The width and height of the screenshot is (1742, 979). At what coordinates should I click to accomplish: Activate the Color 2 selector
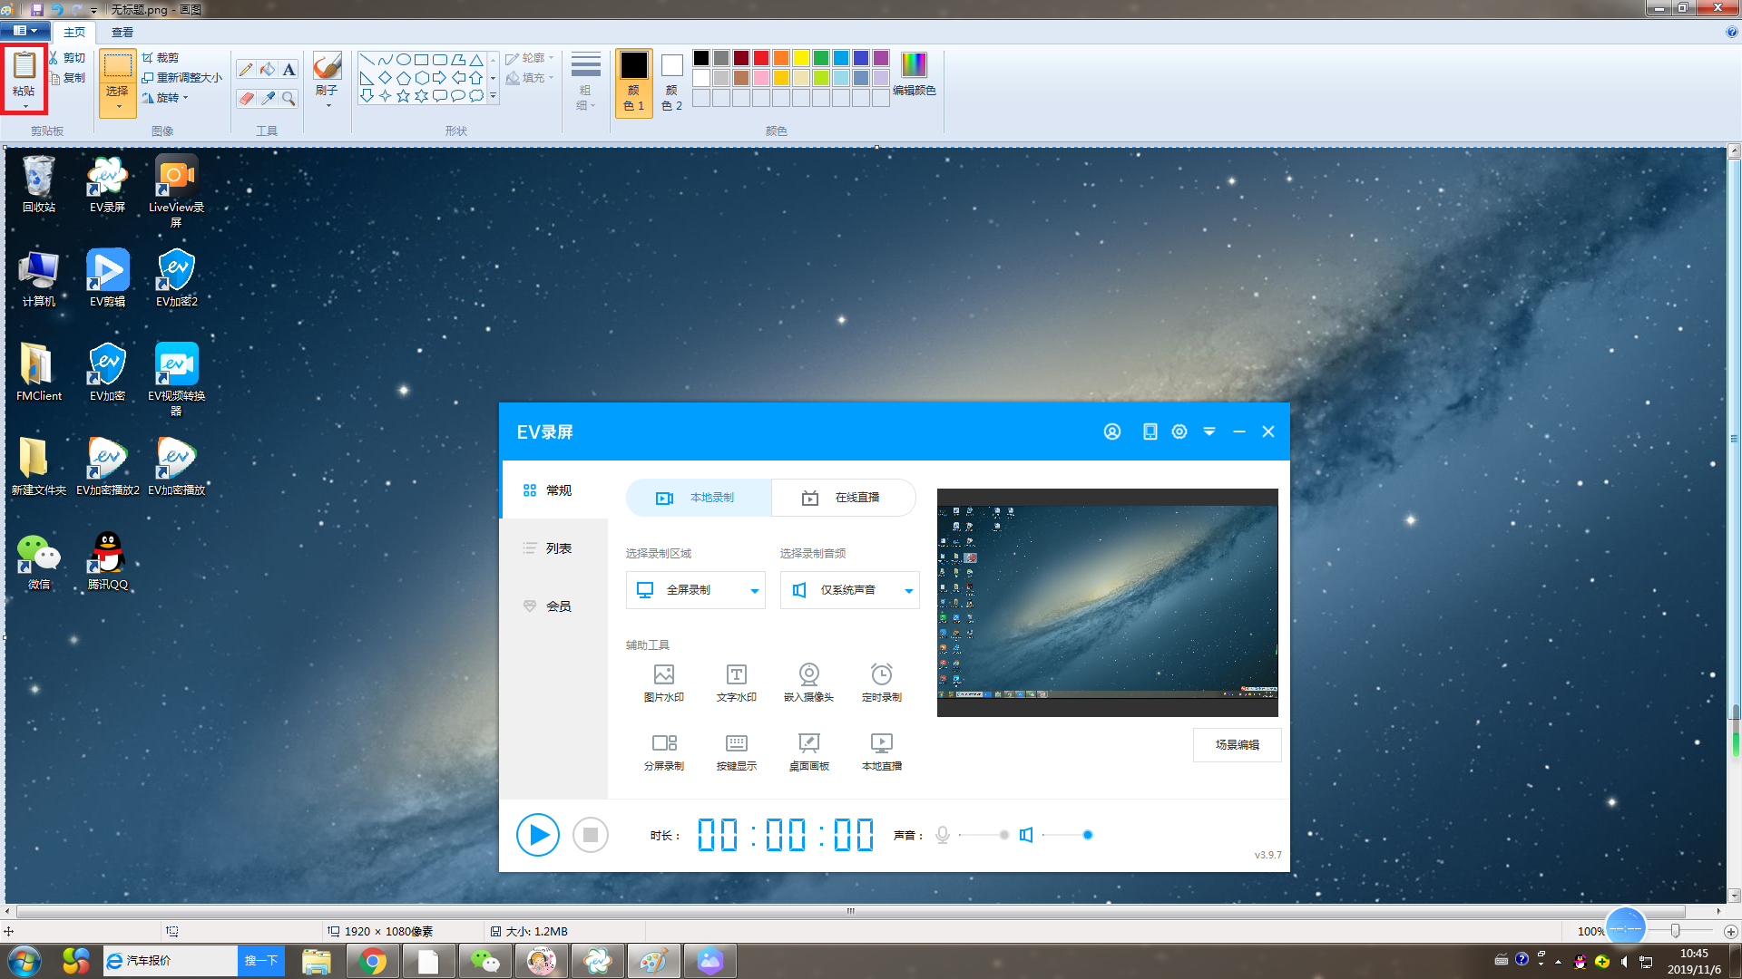pyautogui.click(x=671, y=82)
